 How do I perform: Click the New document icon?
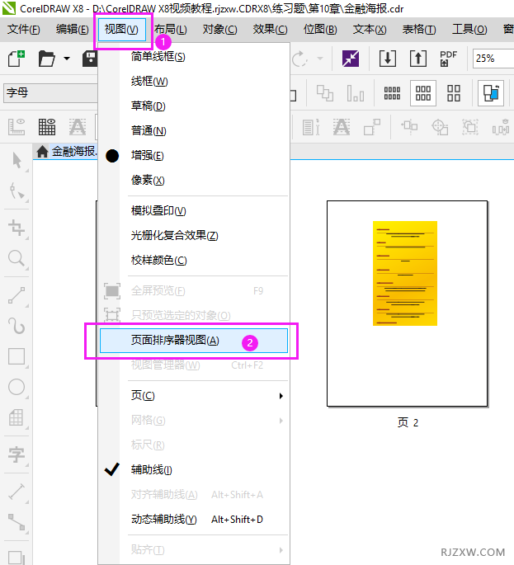(x=17, y=59)
